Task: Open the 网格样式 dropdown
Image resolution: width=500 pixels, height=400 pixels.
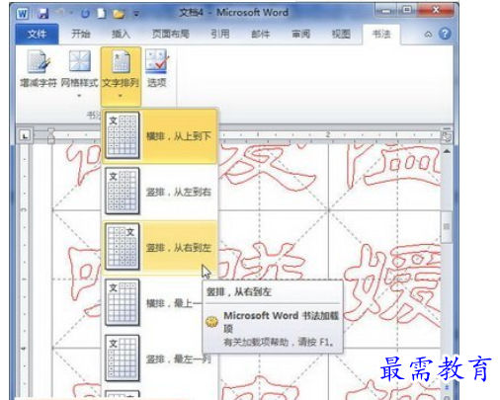Action: (79, 73)
